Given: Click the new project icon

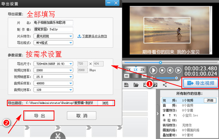Looking at the screenshot, I should (x=126, y=85).
